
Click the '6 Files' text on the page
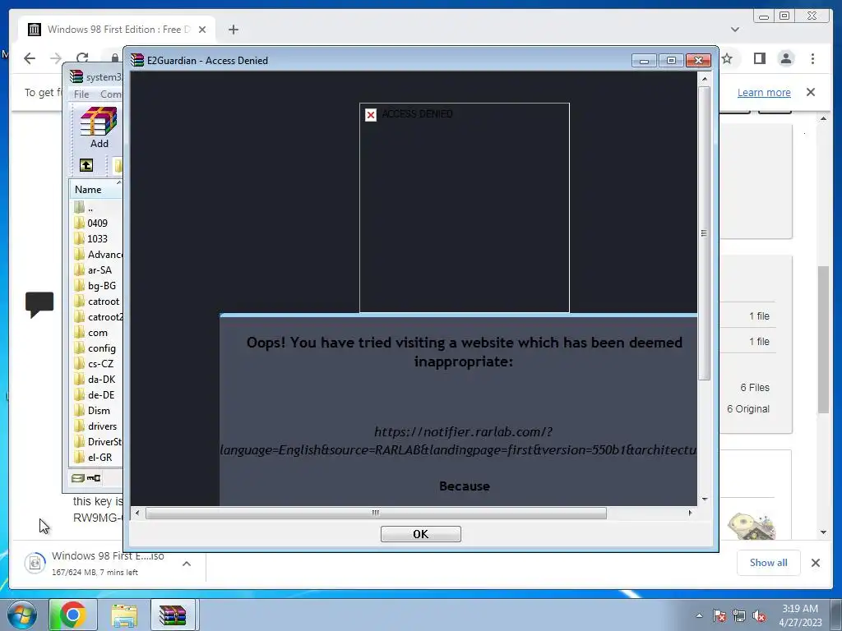pos(755,388)
